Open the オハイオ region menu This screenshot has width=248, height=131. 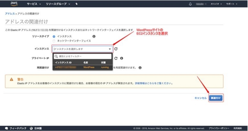pyautogui.click(x=216, y=4)
